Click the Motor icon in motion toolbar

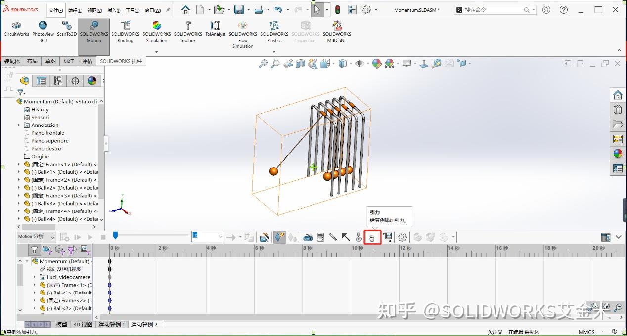point(308,237)
